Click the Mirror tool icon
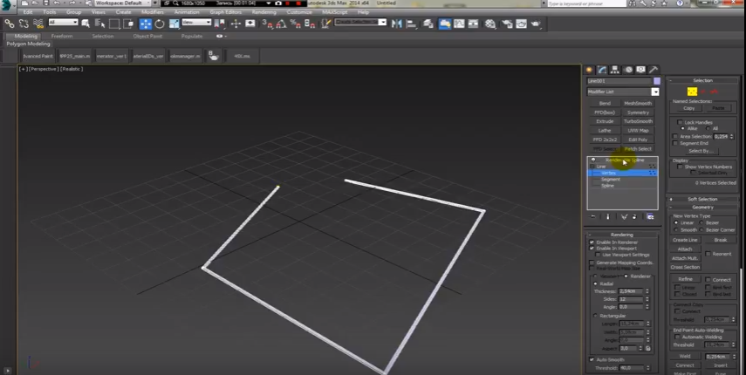746x375 pixels. pos(396,24)
